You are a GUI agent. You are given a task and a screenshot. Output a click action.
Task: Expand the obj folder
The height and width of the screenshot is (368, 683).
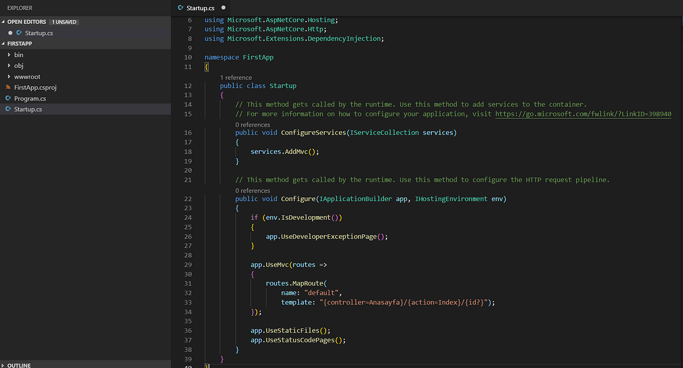pos(8,65)
